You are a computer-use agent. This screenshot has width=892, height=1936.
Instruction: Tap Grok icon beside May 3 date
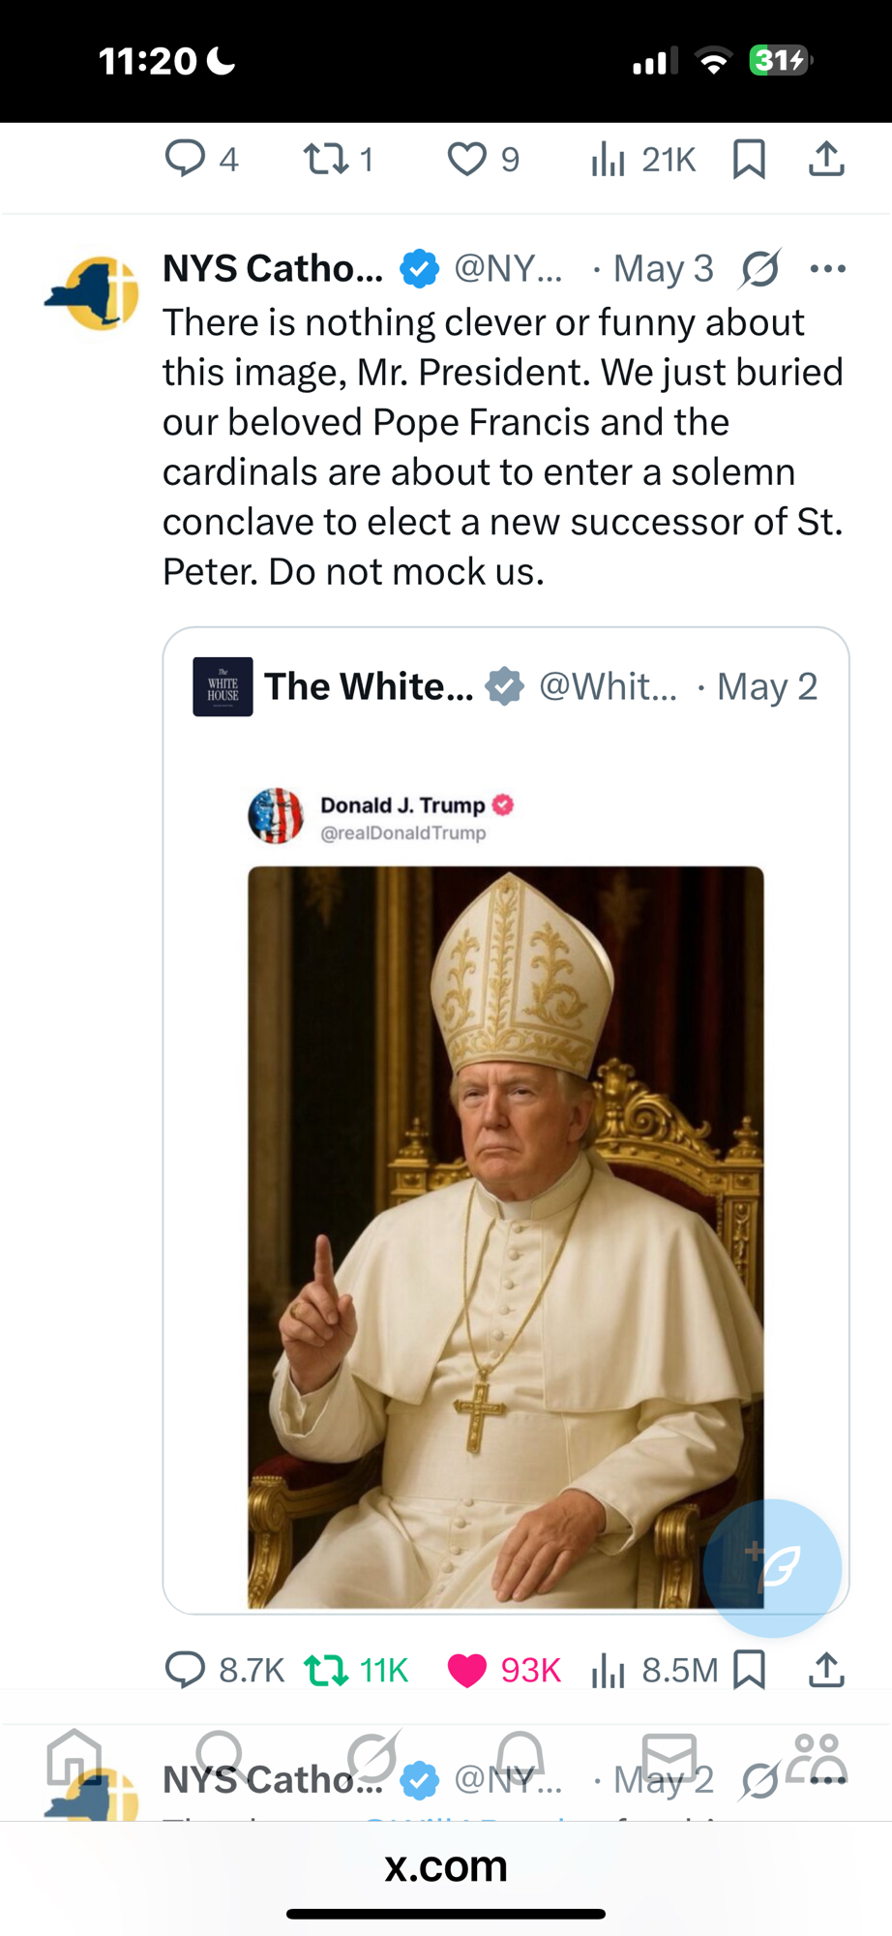tap(760, 268)
